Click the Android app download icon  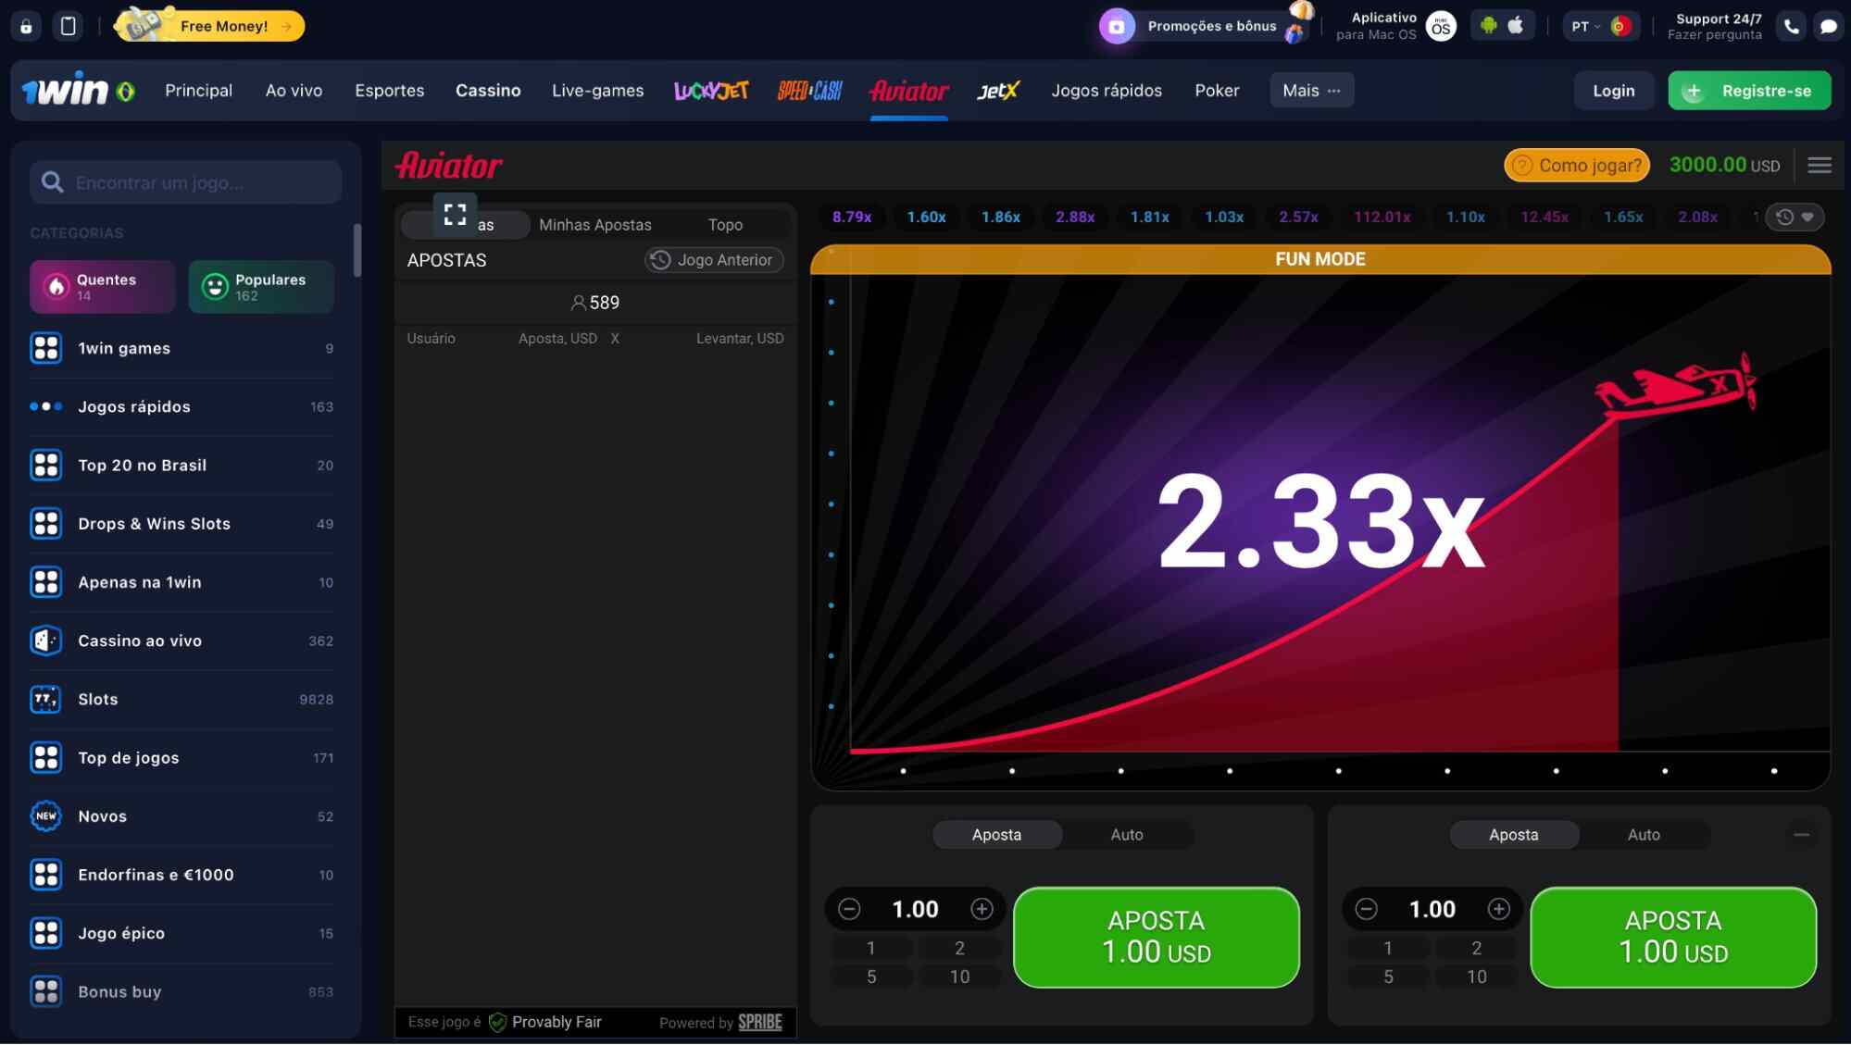coord(1489,26)
